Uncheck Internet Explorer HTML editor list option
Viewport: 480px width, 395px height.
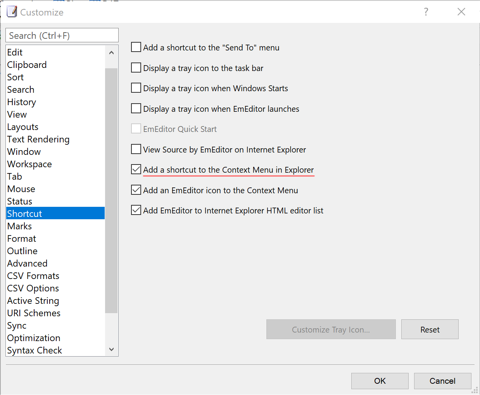[136, 210]
